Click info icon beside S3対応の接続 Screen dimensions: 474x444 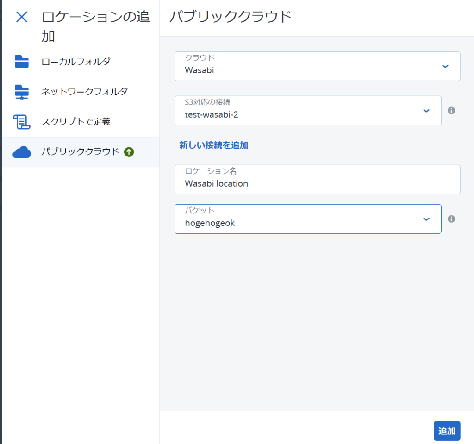(451, 110)
